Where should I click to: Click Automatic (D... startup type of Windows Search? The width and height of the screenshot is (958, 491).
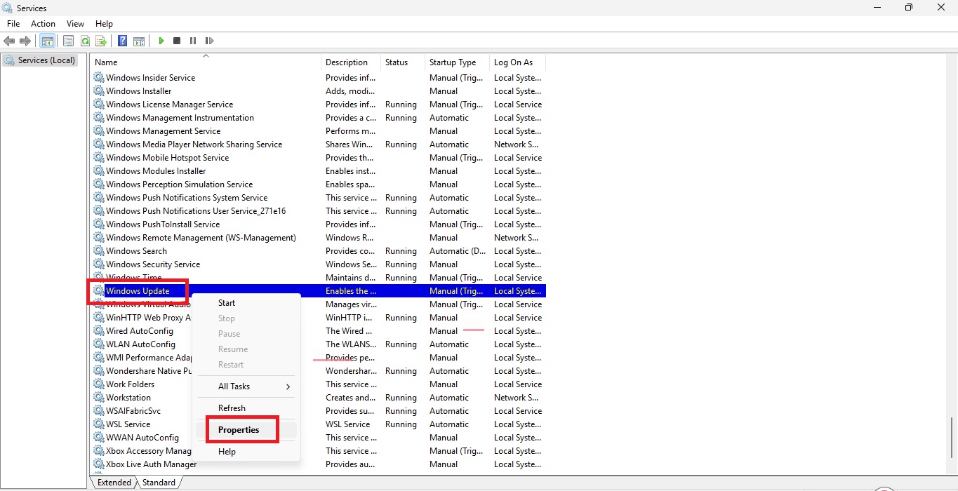click(x=458, y=251)
